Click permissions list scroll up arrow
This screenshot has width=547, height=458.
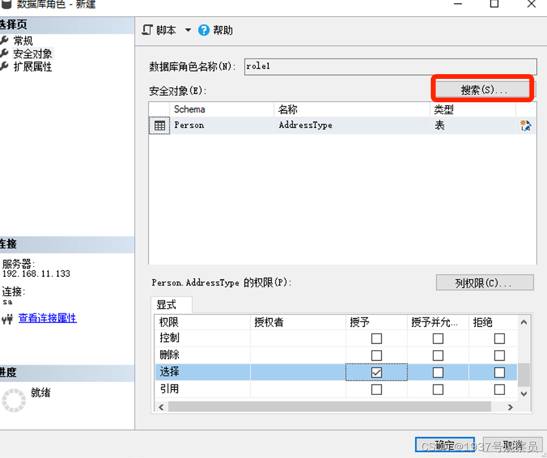click(x=524, y=322)
